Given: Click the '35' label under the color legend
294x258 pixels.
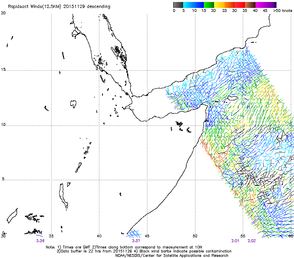Looking at the screenshot, I should (245, 11).
